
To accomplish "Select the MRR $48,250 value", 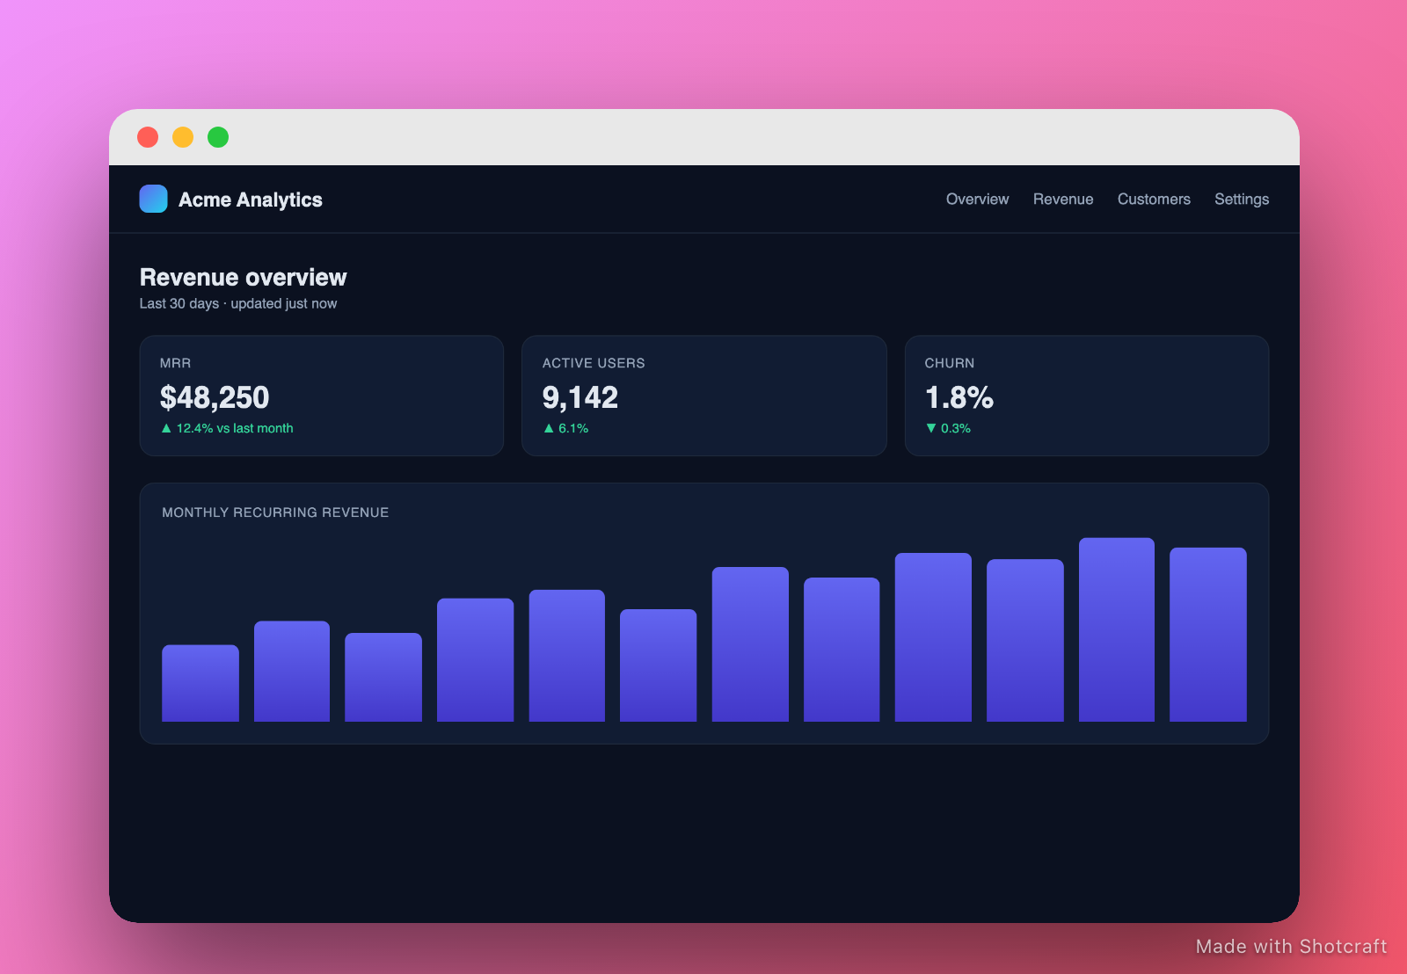I will (x=215, y=397).
